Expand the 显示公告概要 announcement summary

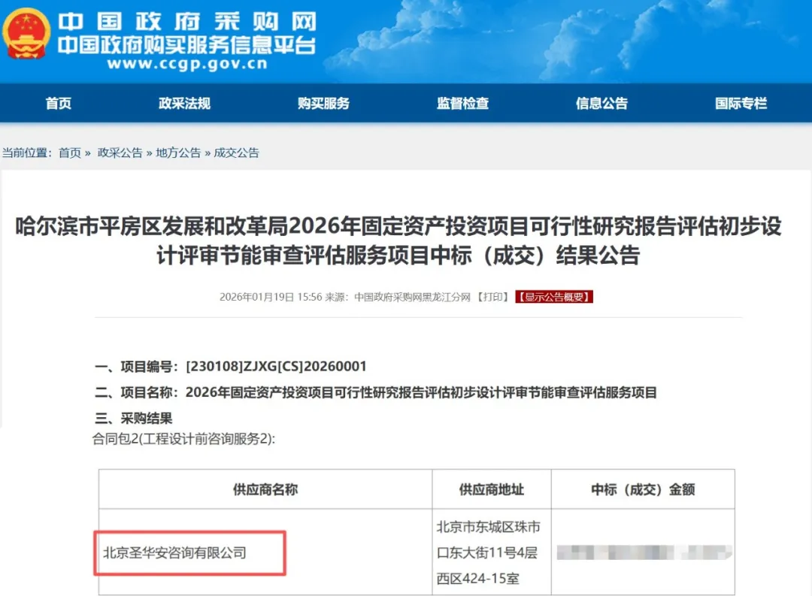click(x=554, y=297)
